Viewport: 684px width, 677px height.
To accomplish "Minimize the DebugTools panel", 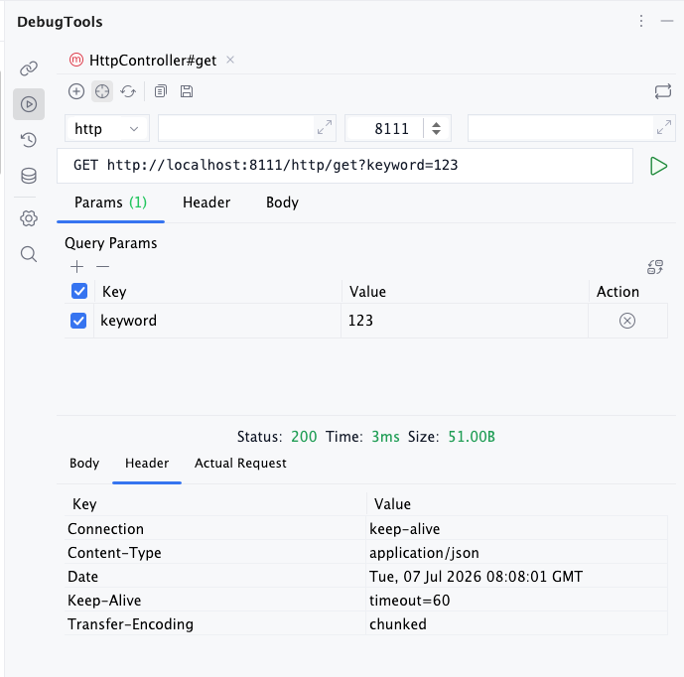I will [x=666, y=21].
